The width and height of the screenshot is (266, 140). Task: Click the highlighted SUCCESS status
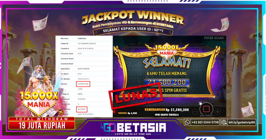pos(81,109)
